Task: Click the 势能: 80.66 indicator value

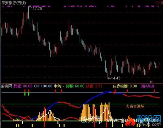Action: (23, 86)
